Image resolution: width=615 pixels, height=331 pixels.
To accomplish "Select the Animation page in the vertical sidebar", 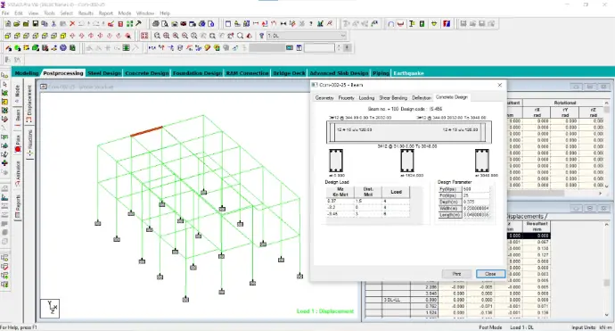I will point(17,174).
